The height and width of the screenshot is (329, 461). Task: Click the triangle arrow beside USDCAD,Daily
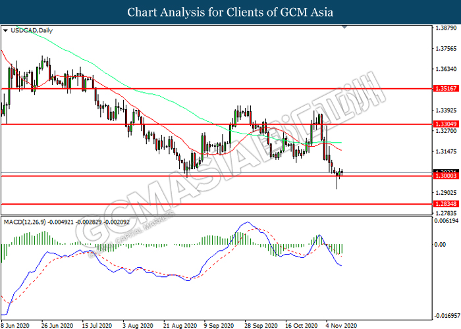coord(5,31)
